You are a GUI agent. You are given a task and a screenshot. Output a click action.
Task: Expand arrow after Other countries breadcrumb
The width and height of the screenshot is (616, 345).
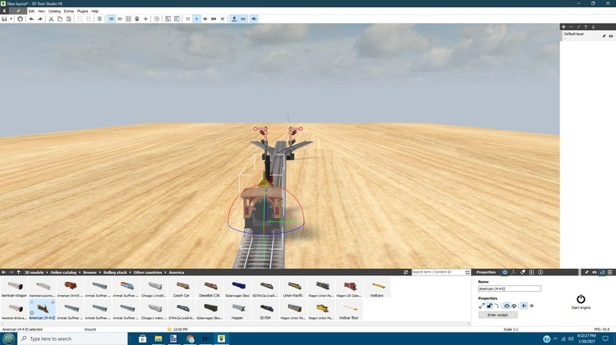click(x=165, y=272)
